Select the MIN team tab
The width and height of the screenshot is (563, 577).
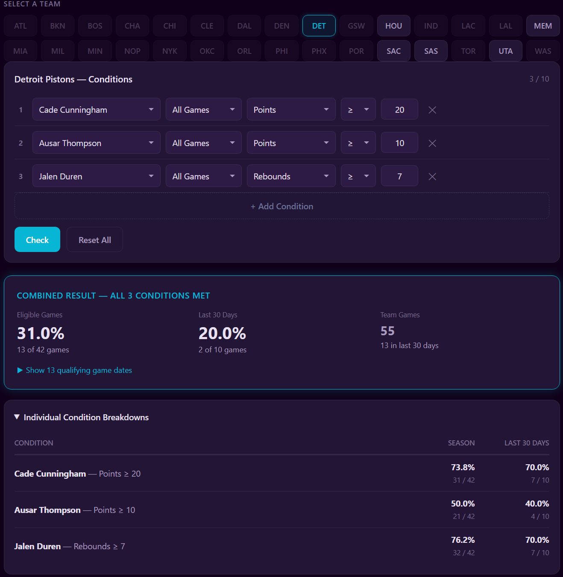point(95,51)
